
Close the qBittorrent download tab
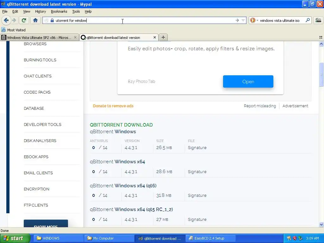coord(154,37)
